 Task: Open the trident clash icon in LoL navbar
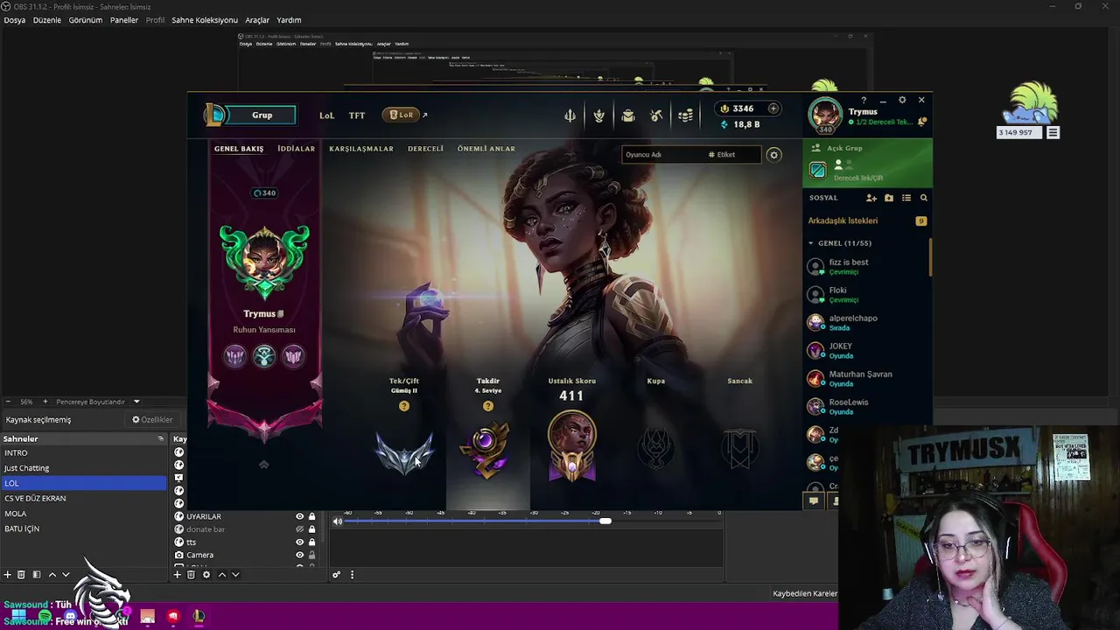click(x=570, y=115)
